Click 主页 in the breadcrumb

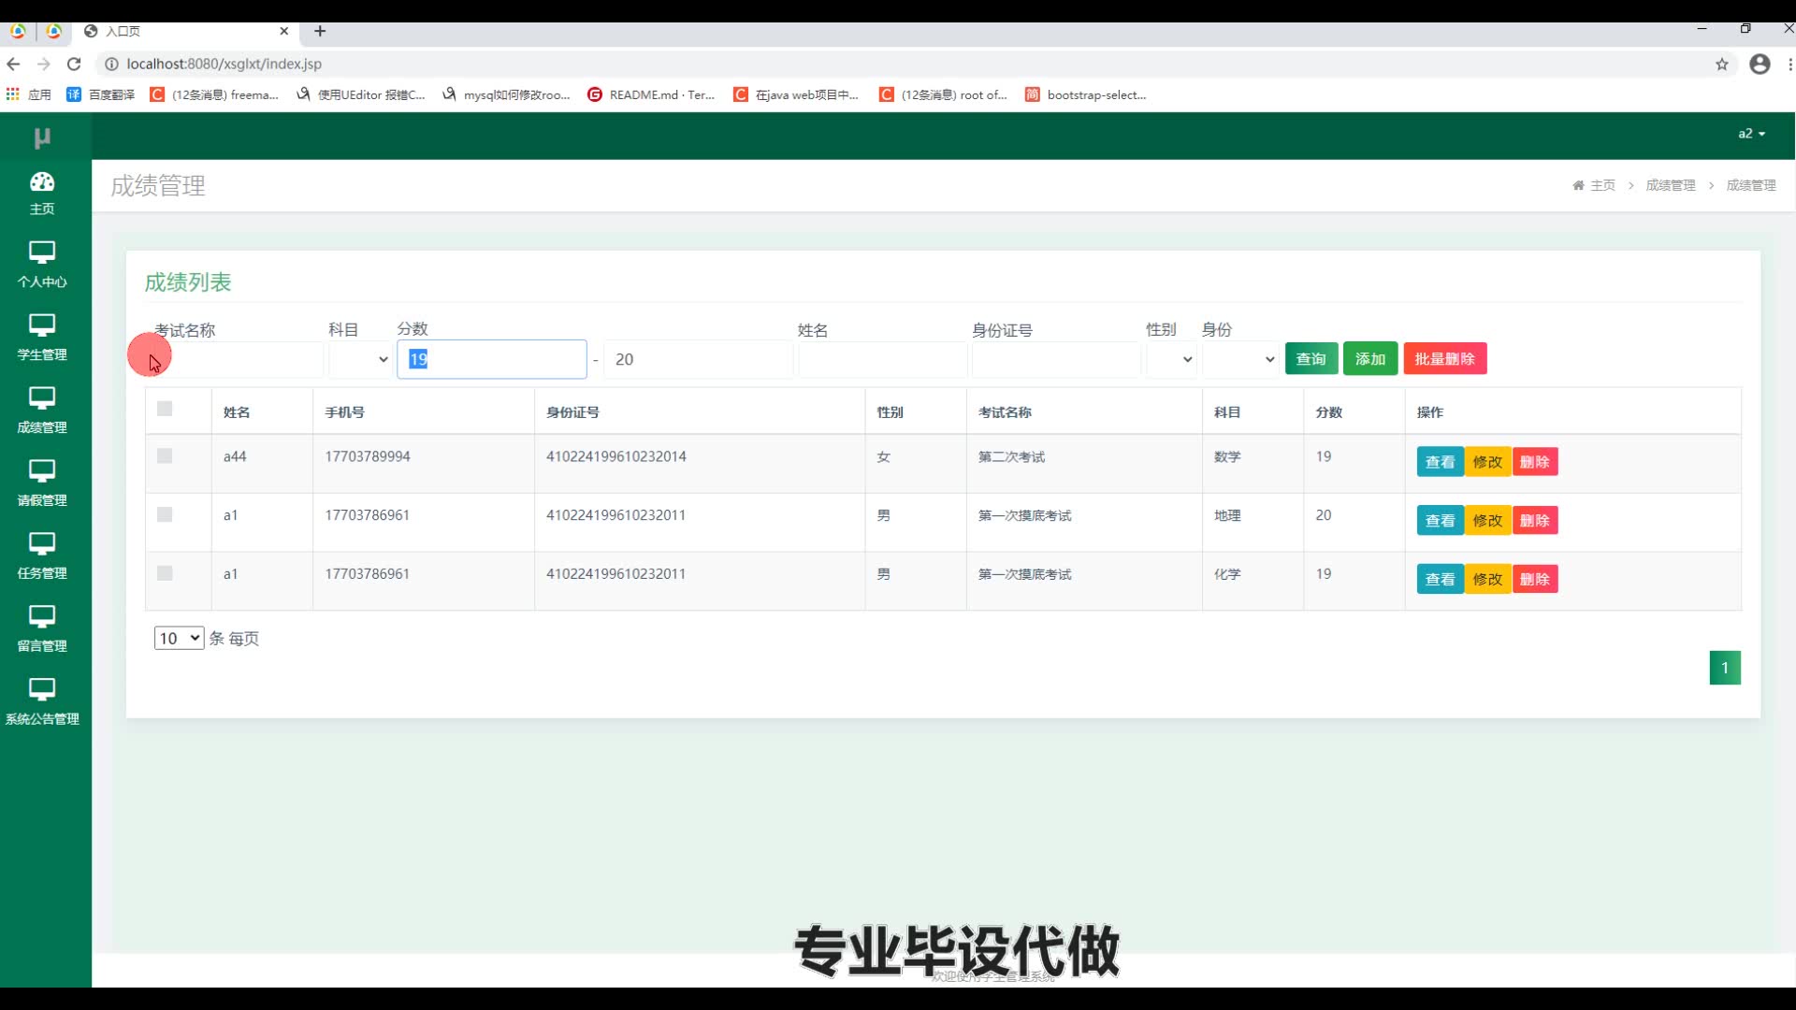(1601, 185)
